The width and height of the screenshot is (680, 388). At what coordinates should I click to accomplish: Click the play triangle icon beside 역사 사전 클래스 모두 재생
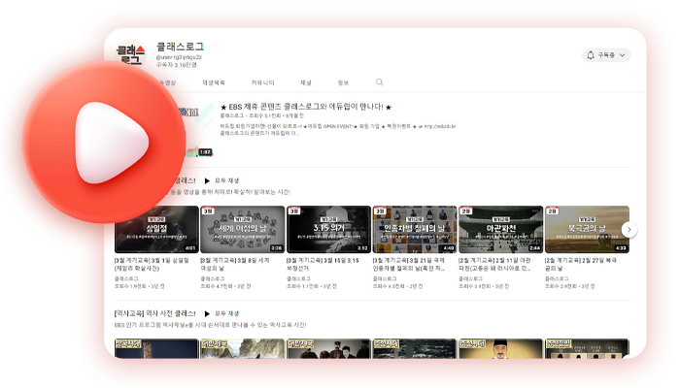point(207,313)
